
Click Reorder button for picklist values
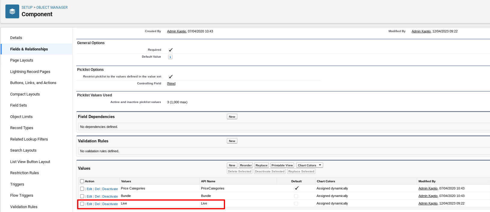point(246,165)
